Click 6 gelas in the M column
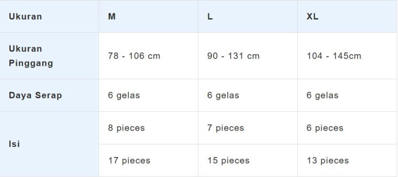The height and width of the screenshot is (177, 398). tap(124, 95)
